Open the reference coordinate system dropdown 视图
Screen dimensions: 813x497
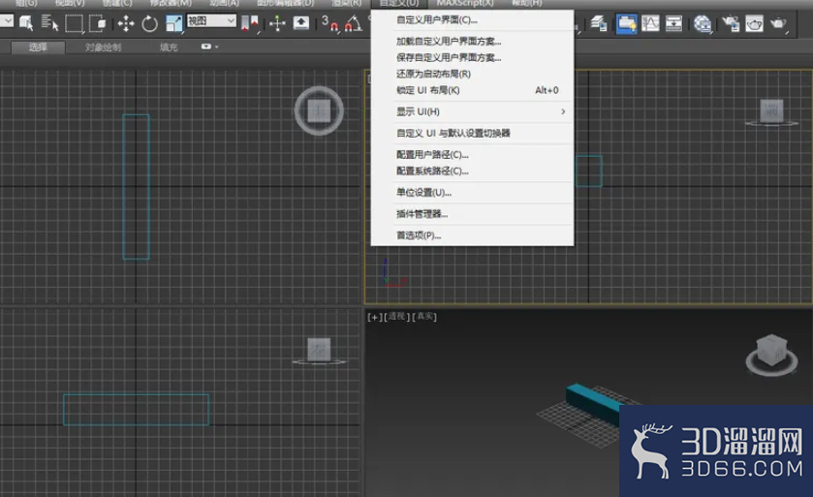tap(211, 20)
